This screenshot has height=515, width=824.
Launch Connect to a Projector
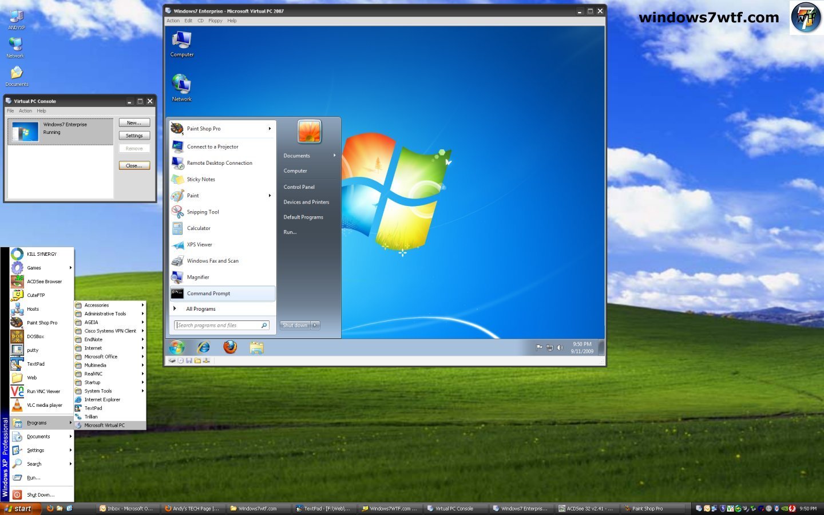221,147
